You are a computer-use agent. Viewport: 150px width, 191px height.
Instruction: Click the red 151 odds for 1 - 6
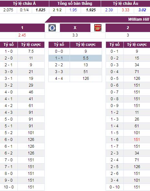(137, 140)
